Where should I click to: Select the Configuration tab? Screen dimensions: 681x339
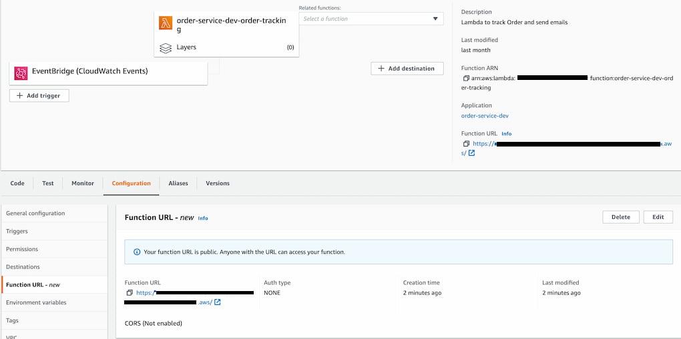[x=131, y=183]
